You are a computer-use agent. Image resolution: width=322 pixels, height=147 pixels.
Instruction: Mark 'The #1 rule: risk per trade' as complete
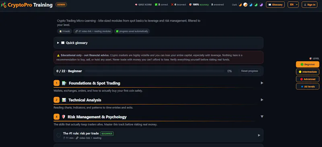(x=59, y=135)
